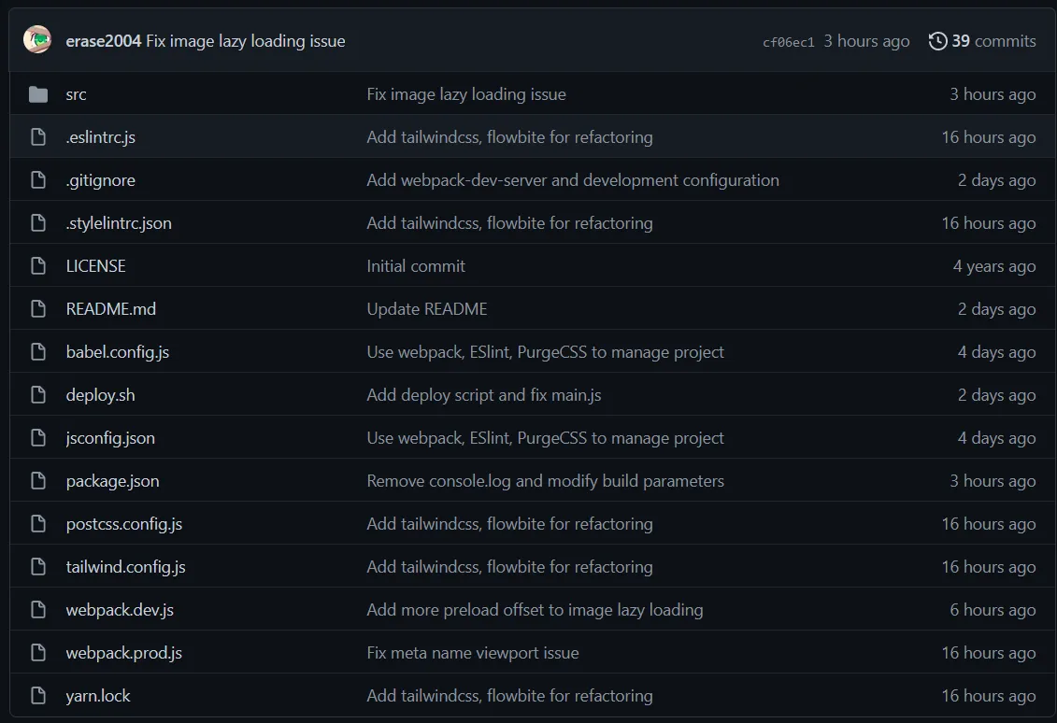
Task: Click the file icon beside webpack.prod.js
Action: pyautogui.click(x=38, y=653)
